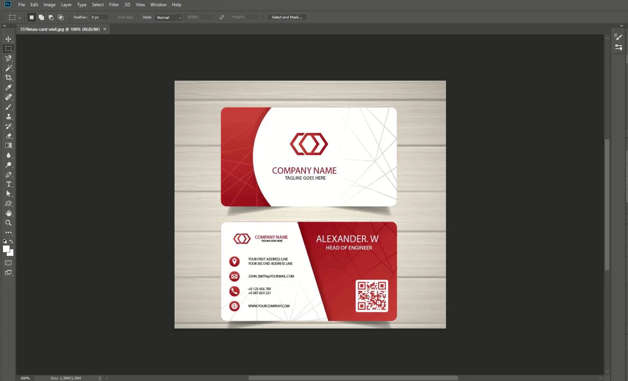Open the Window menu
This screenshot has width=628, height=381.
(x=158, y=5)
